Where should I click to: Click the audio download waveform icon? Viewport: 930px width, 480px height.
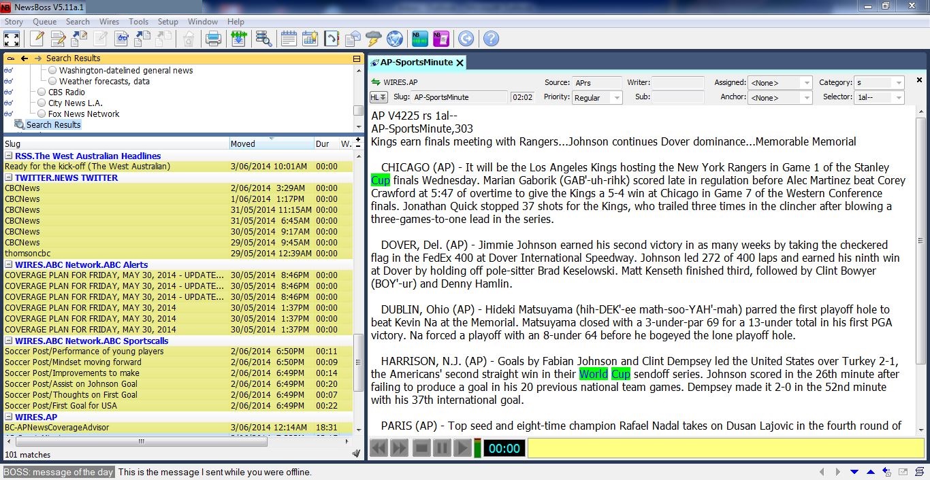[x=238, y=39]
